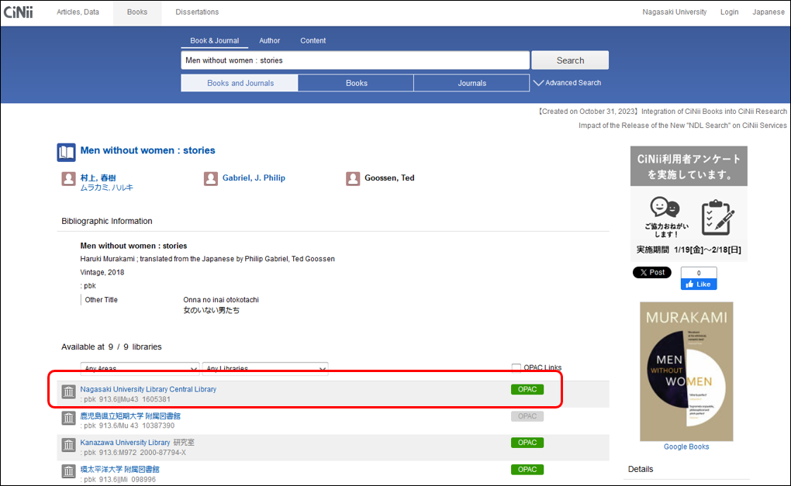The height and width of the screenshot is (486, 791).
Task: Click the Vintage, 2018 publisher text
Action: point(102,272)
